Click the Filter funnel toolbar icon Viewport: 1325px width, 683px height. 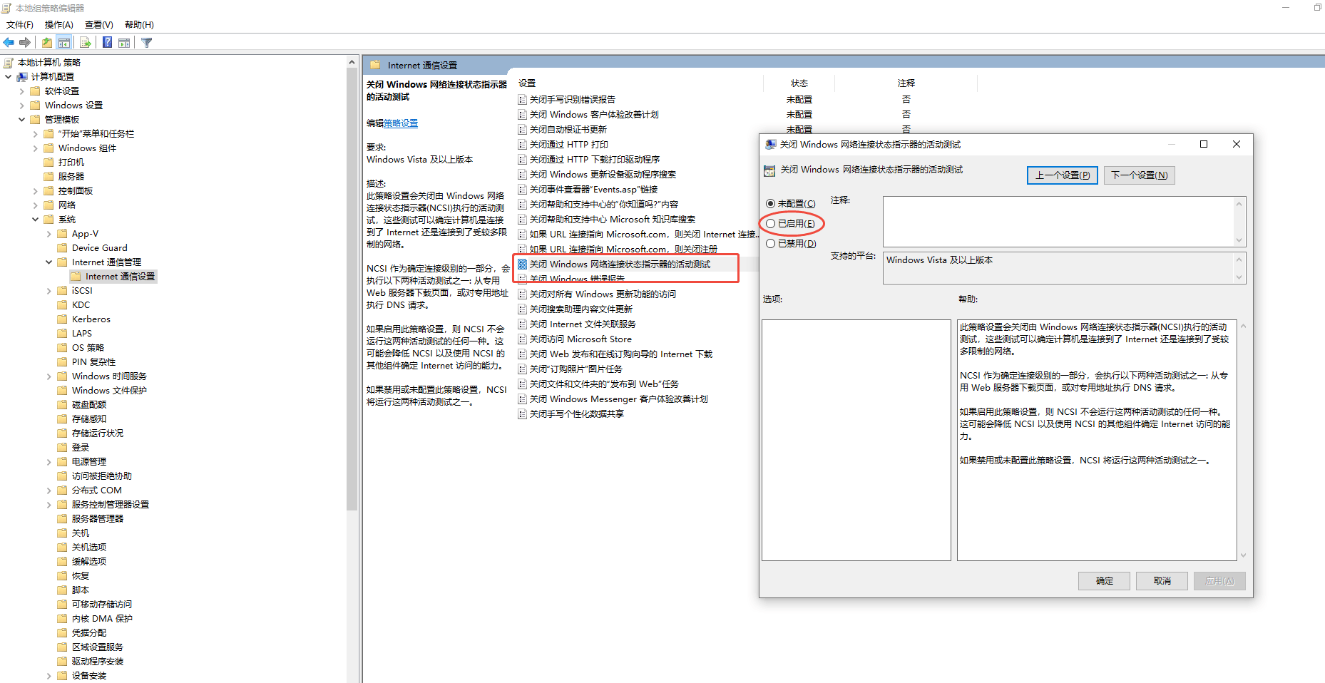pos(147,42)
